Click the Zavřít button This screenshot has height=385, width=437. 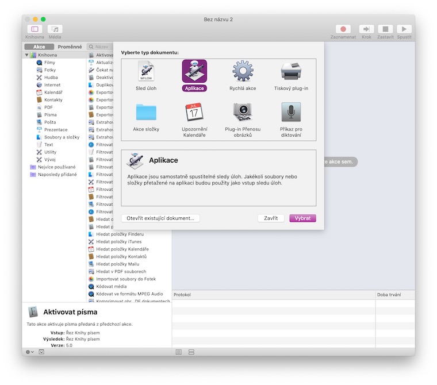(x=271, y=218)
